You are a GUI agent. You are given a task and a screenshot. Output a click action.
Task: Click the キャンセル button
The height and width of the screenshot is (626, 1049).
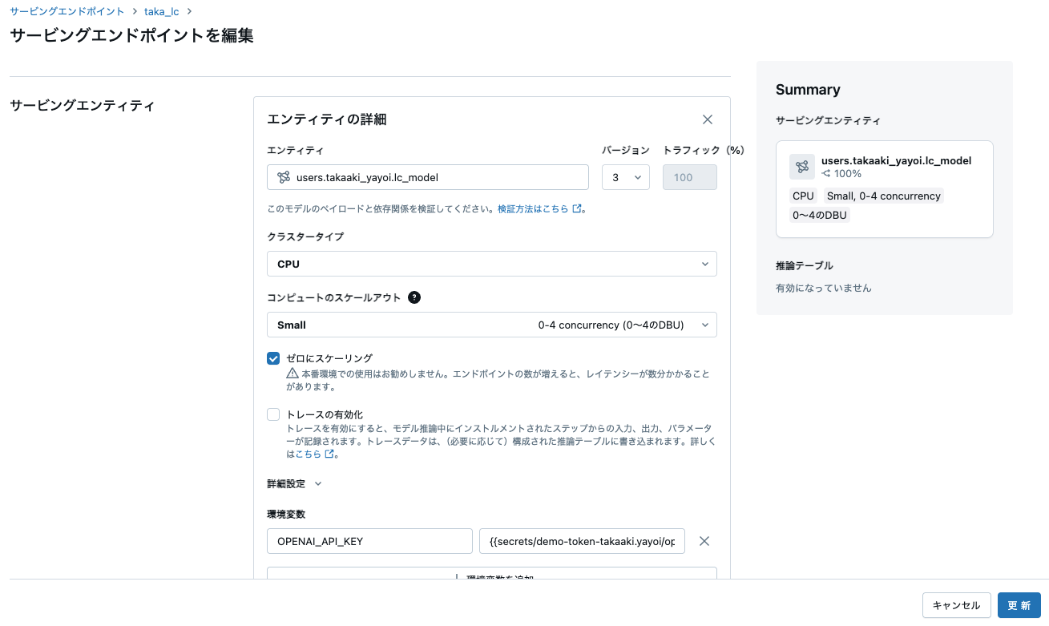point(956,605)
